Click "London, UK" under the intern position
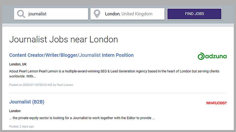The width and height of the screenshot is (236, 132). coord(18,64)
